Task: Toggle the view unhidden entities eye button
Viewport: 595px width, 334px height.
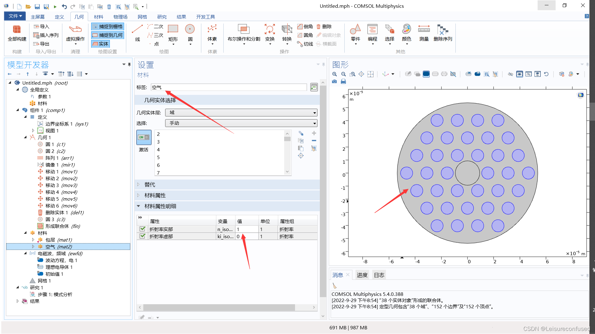Action: tap(519, 74)
